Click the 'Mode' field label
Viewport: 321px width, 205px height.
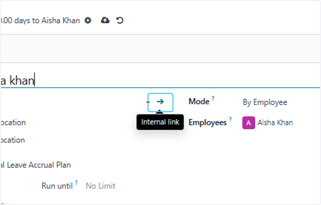(199, 102)
